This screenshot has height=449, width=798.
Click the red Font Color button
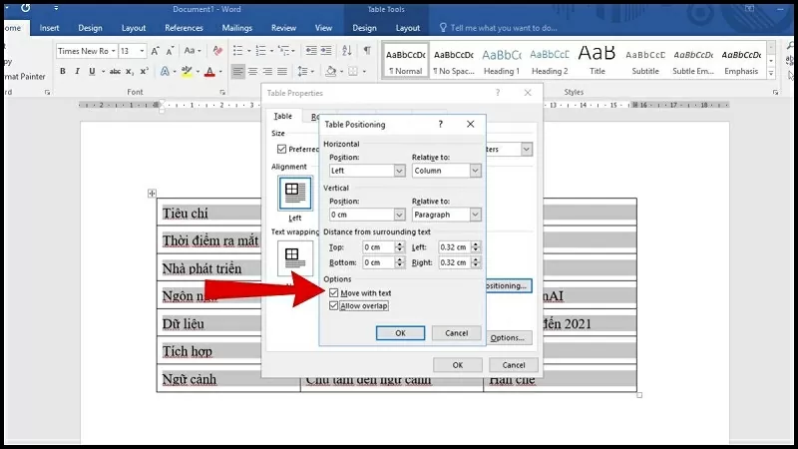click(209, 72)
